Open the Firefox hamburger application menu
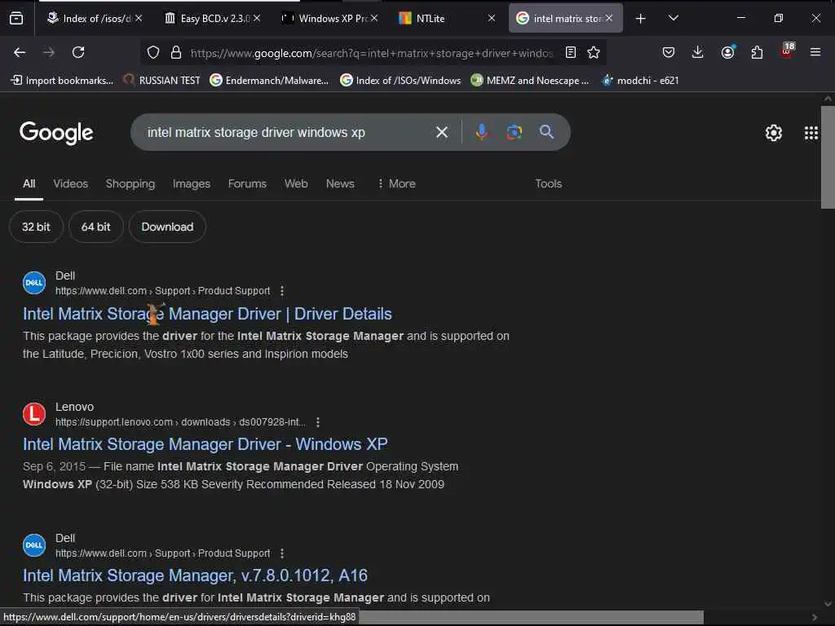Screen dimensions: 835x626 tap(815, 52)
